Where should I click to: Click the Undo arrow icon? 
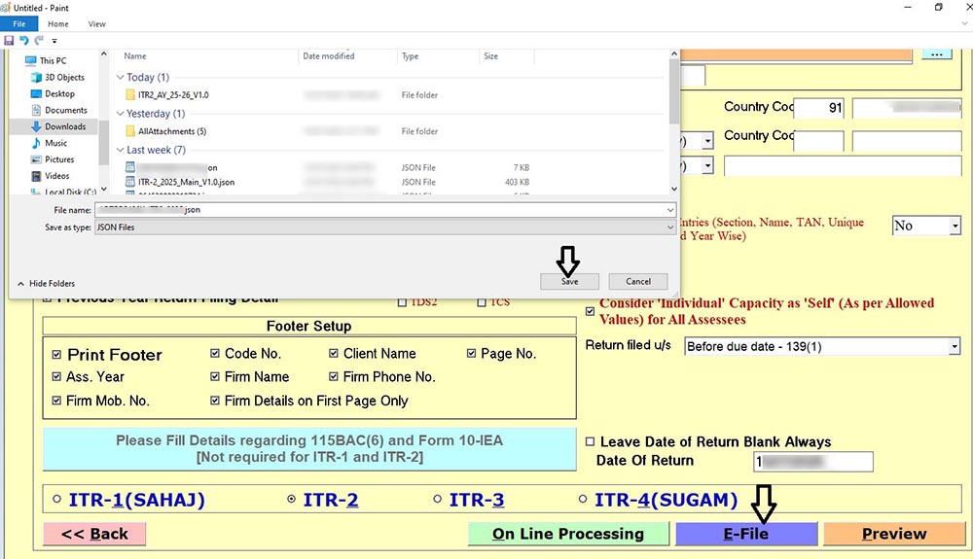coord(24,41)
